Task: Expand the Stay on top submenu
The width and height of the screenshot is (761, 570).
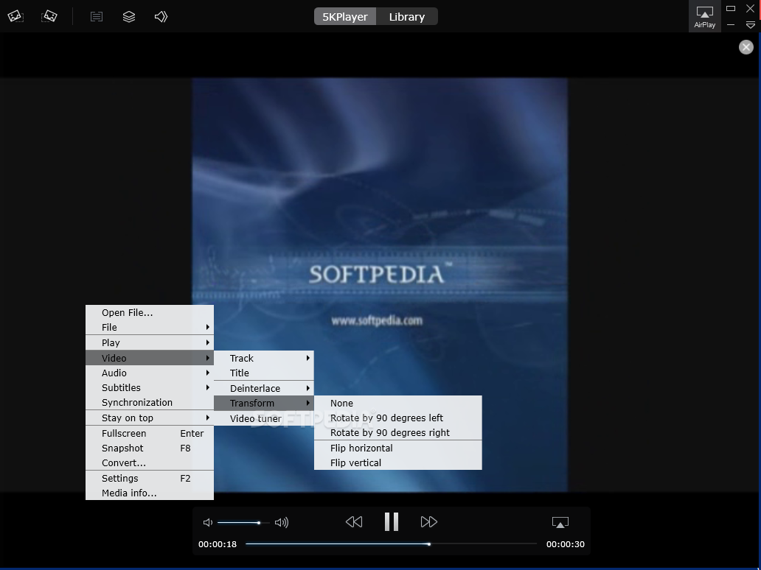Action: coord(150,418)
